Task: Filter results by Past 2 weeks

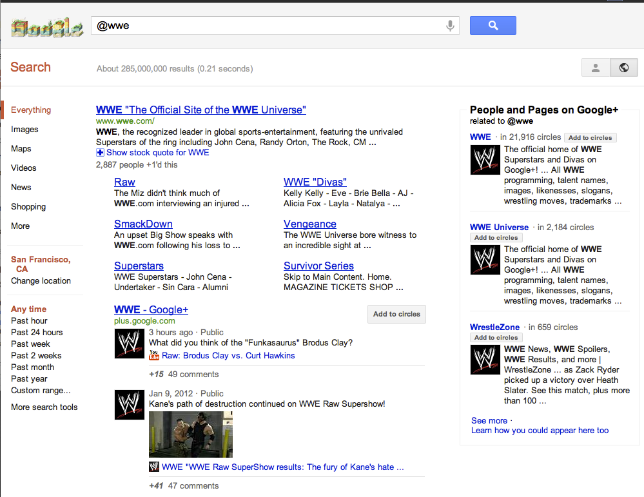Action: tap(36, 355)
